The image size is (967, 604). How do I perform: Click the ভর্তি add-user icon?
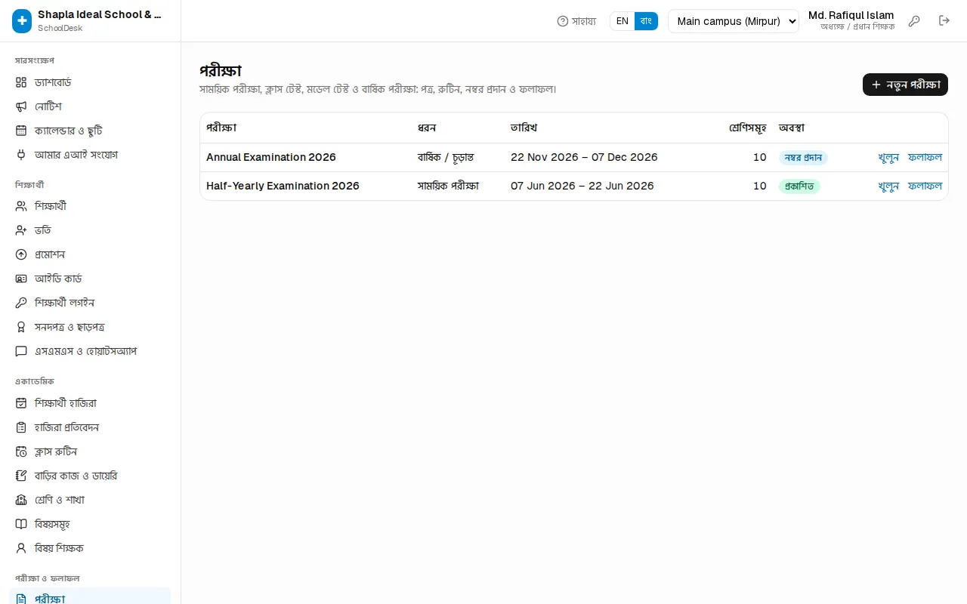pyautogui.click(x=21, y=230)
